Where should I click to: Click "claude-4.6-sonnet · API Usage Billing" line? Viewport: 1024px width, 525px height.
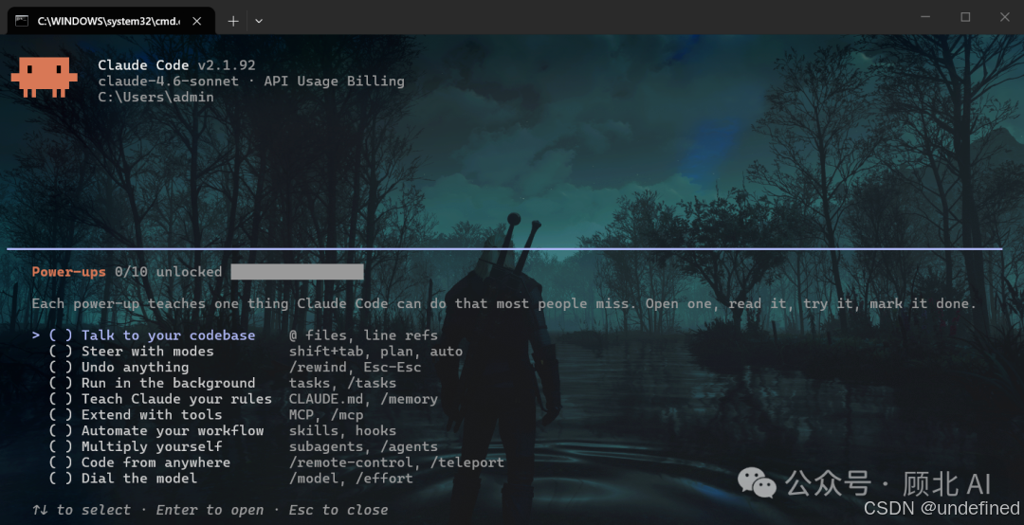pyautogui.click(x=251, y=81)
